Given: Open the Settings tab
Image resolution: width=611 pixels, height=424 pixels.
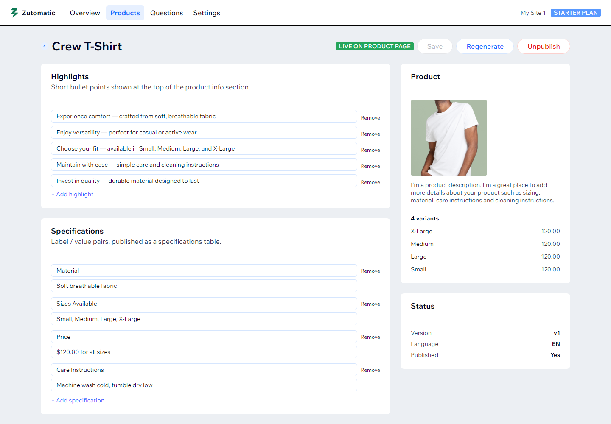Looking at the screenshot, I should (207, 13).
